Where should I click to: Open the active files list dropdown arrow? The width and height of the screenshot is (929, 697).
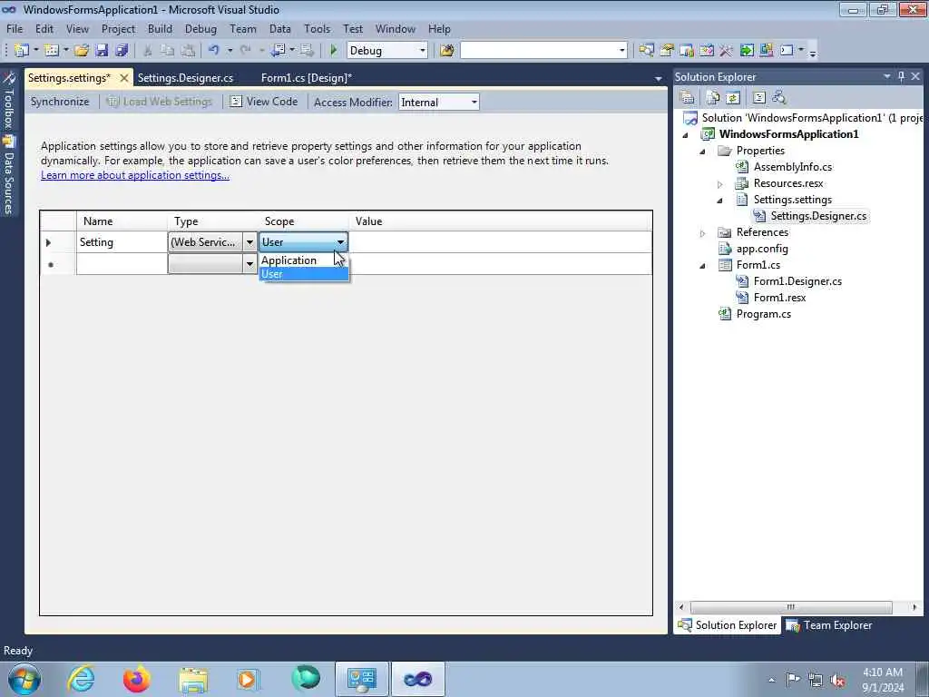(x=659, y=79)
